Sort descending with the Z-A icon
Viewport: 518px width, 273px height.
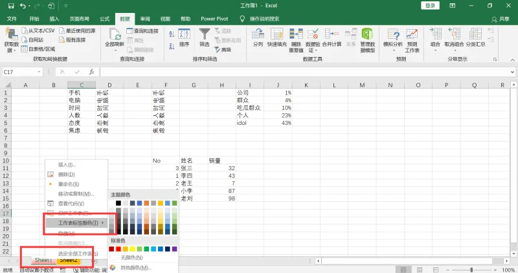[172, 46]
